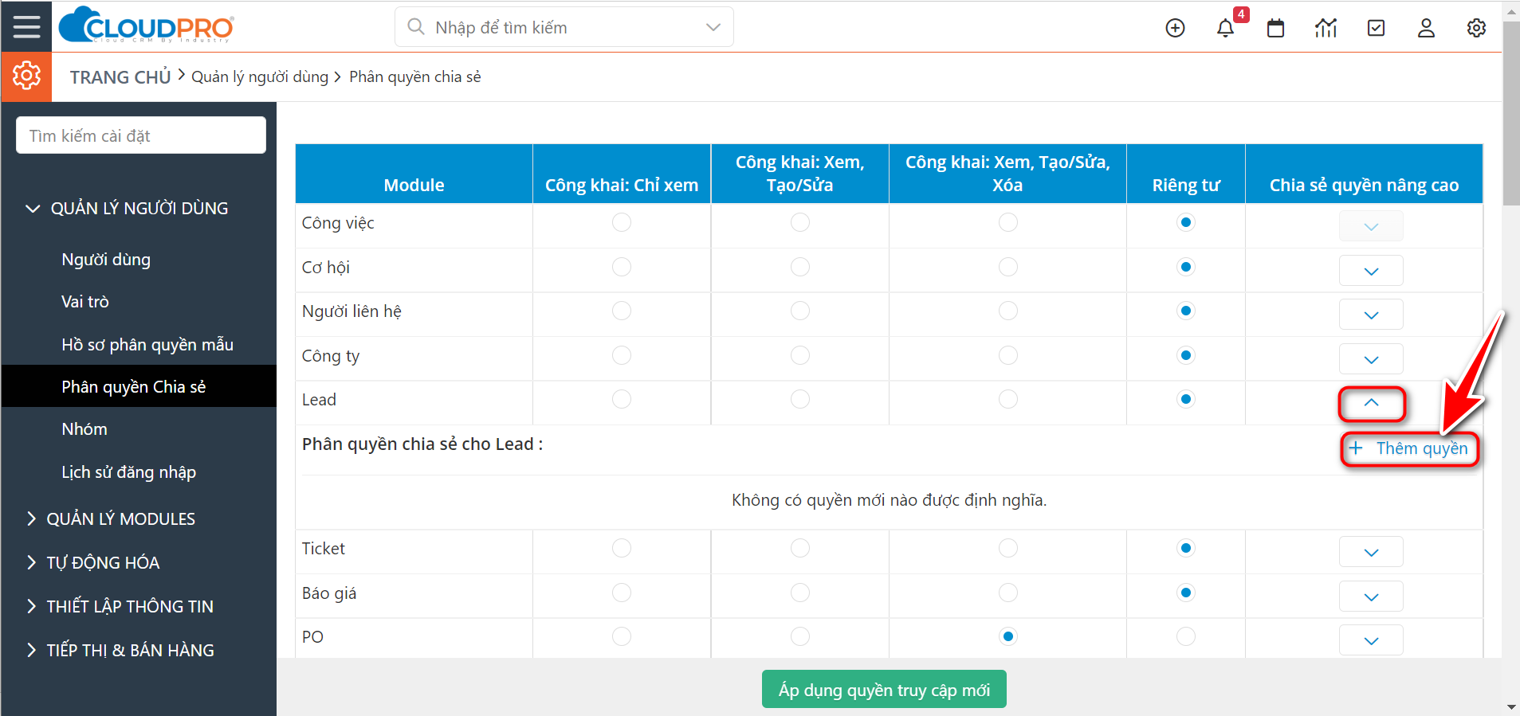Select Xem, Tạo/Sửa, Xóa for PO
Image resolution: width=1520 pixels, height=716 pixels.
pyautogui.click(x=1008, y=636)
